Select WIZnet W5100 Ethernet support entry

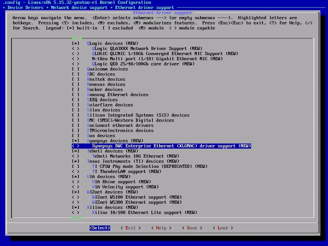click(x=137, y=197)
